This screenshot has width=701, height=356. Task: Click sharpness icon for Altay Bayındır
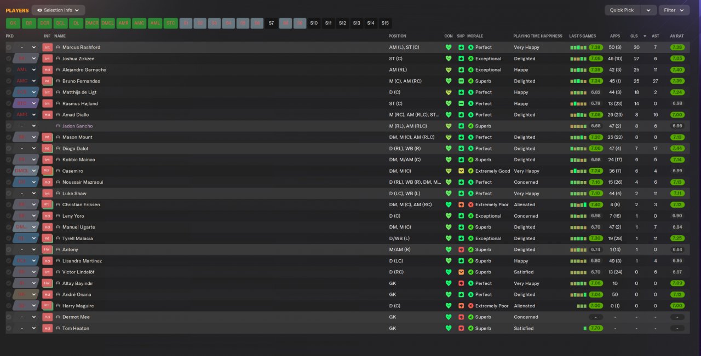(x=461, y=283)
